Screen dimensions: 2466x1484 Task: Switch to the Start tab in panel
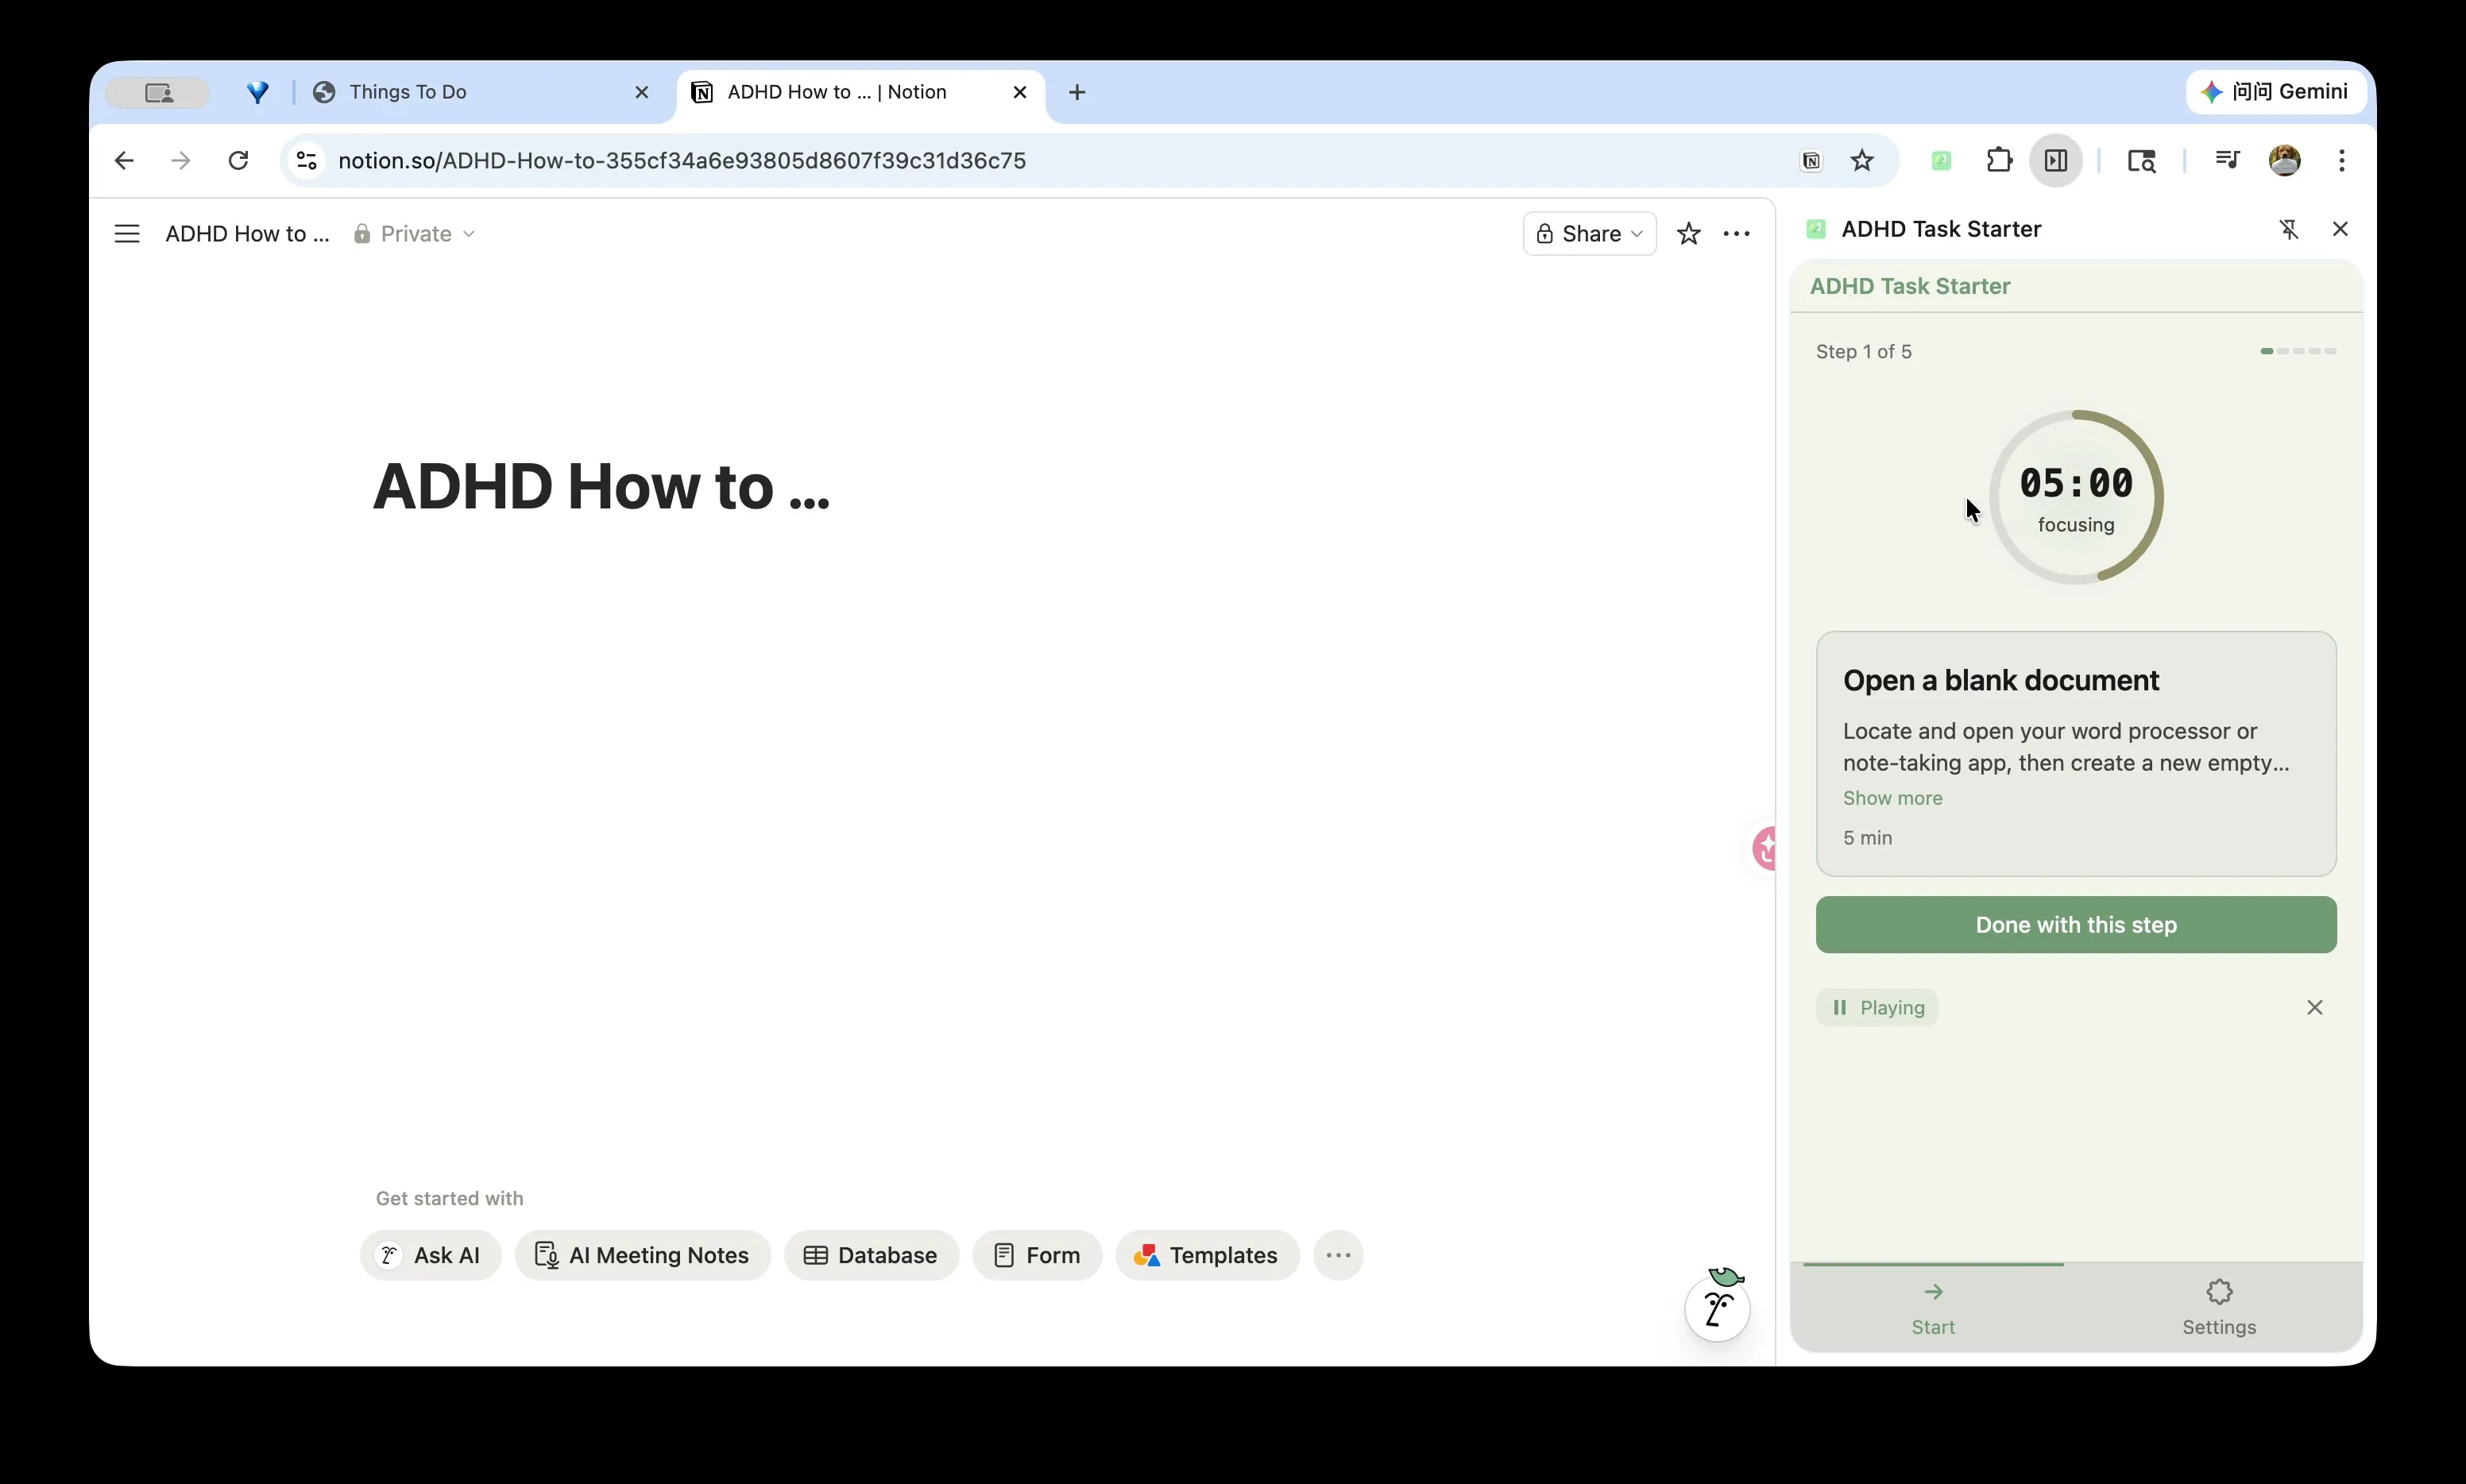(x=1933, y=1308)
